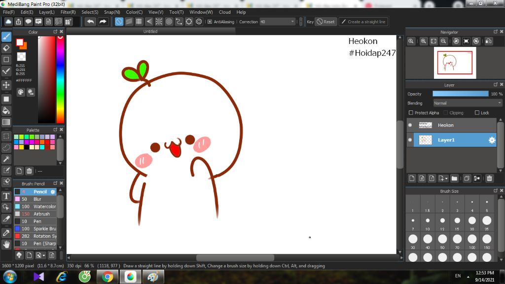
Task: Open the Correction value dropdown
Action: tap(277, 22)
